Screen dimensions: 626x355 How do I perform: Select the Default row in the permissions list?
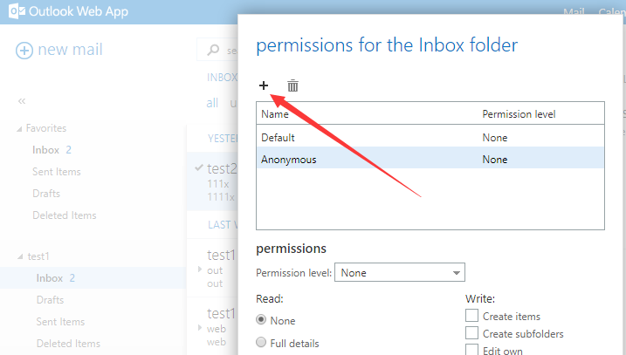click(430, 138)
